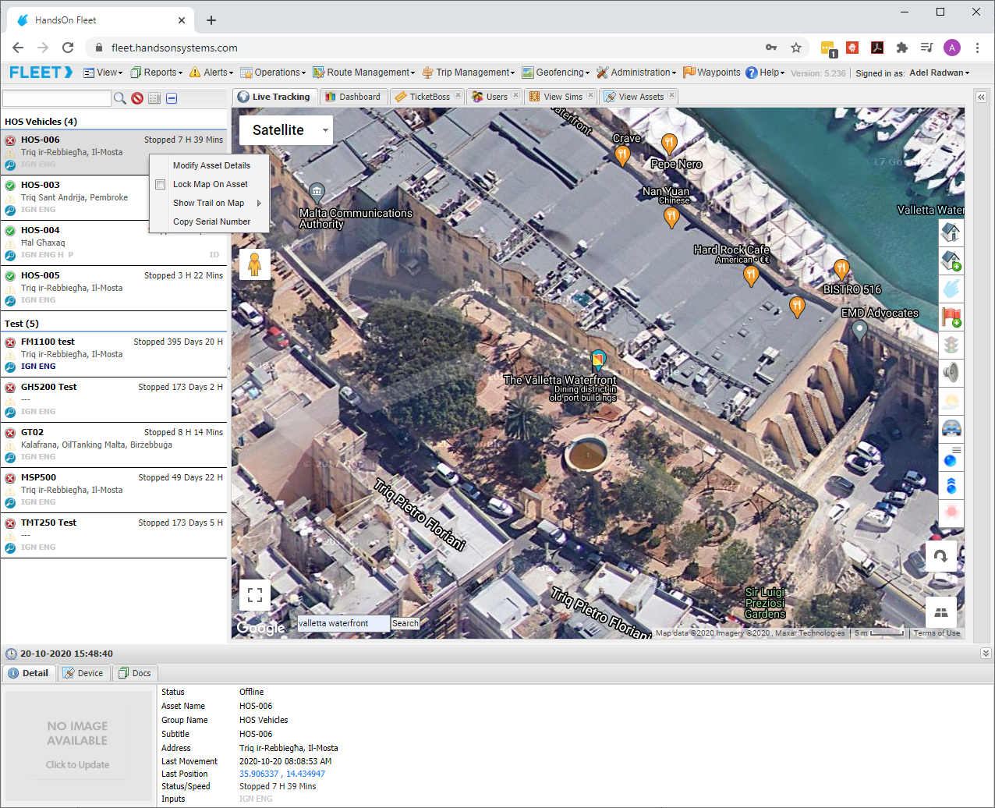The width and height of the screenshot is (995, 808).
Task: Click the stacked blue markers cluster icon
Action: 951,485
